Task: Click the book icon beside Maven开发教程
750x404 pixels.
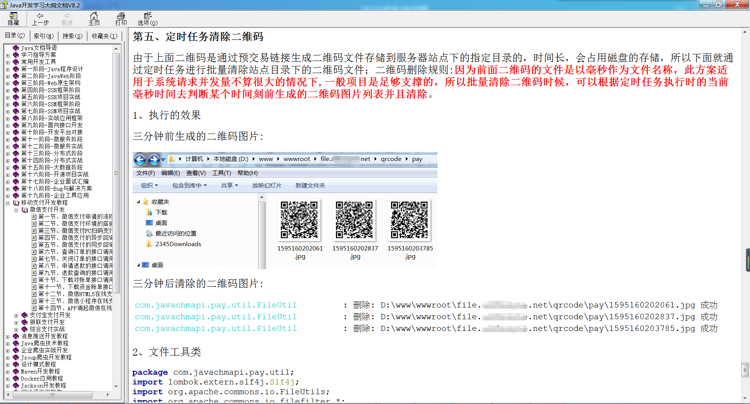Action: point(16,372)
